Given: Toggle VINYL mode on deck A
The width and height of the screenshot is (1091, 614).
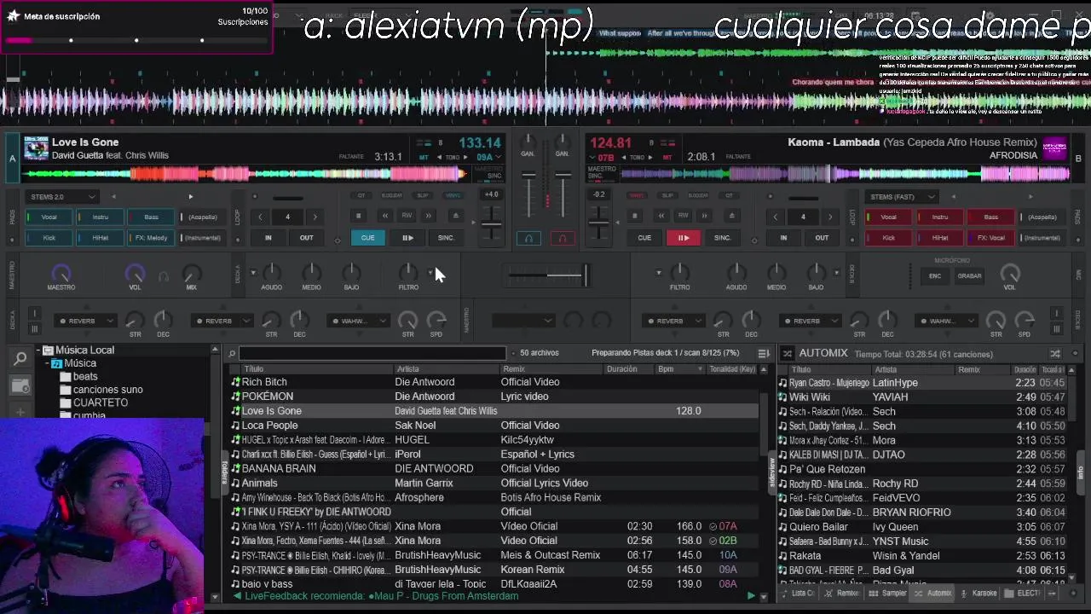Looking at the screenshot, I should click(452, 195).
